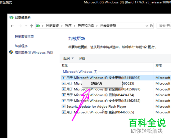Click the icon of the KB4562562 row

(64, 101)
